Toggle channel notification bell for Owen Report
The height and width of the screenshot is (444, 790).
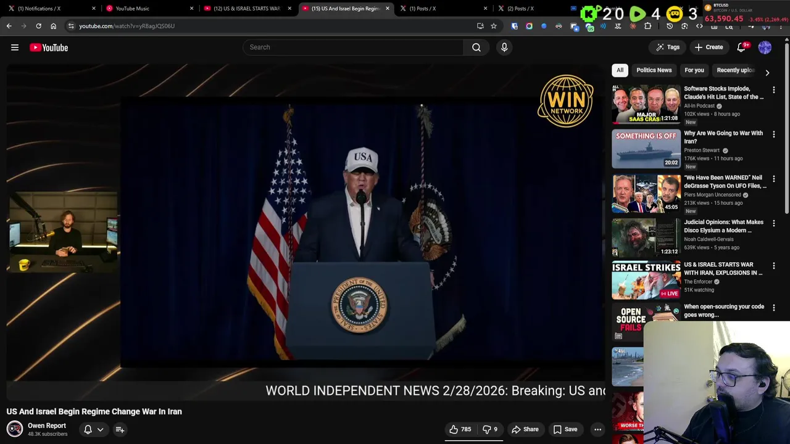coord(88,429)
